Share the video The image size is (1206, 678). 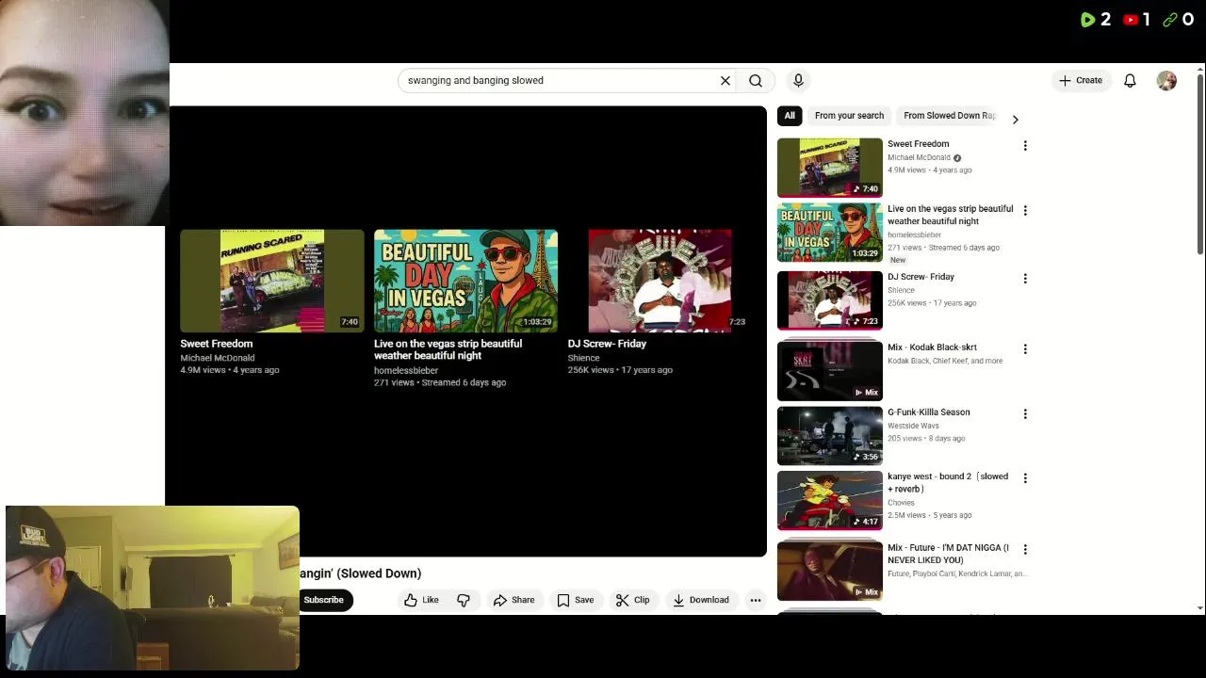tap(513, 600)
